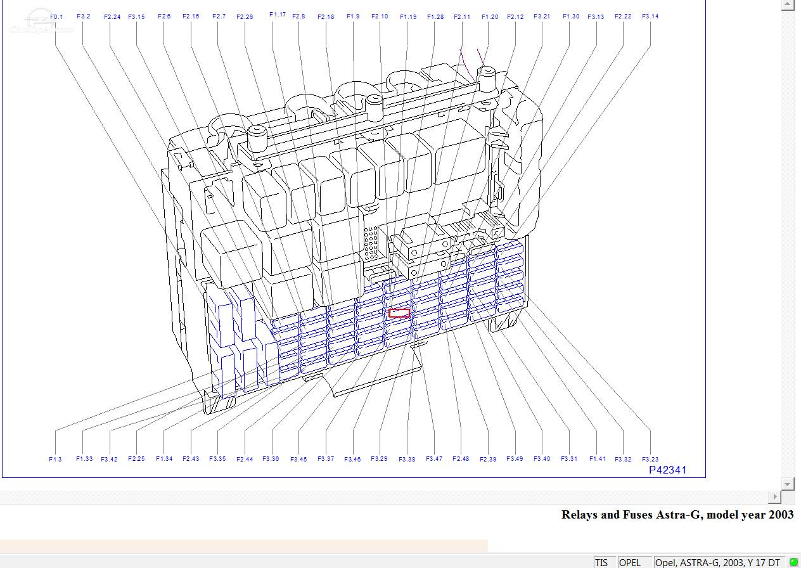Click the F2.26 fuse label
The image size is (801, 568).
pos(245,17)
